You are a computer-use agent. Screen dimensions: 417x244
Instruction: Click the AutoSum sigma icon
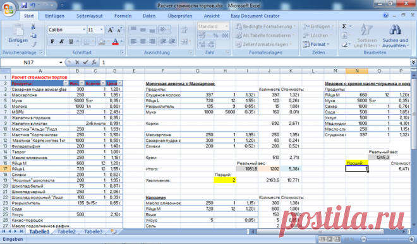tap(344, 26)
